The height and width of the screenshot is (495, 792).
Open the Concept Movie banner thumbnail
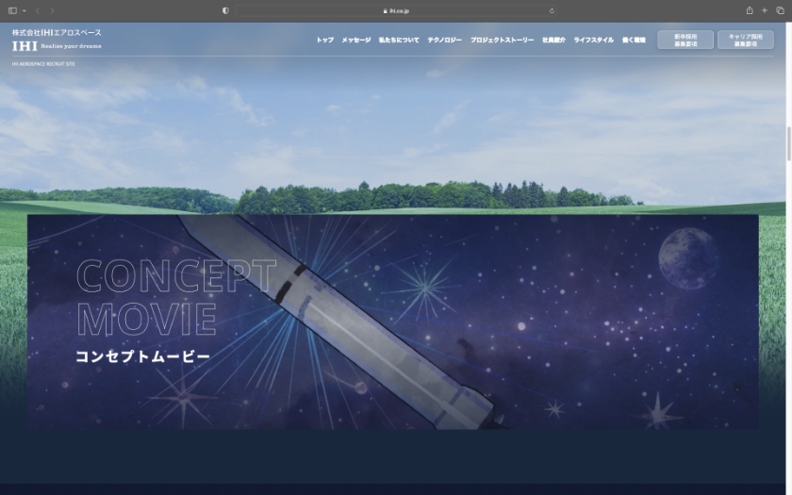(393, 322)
